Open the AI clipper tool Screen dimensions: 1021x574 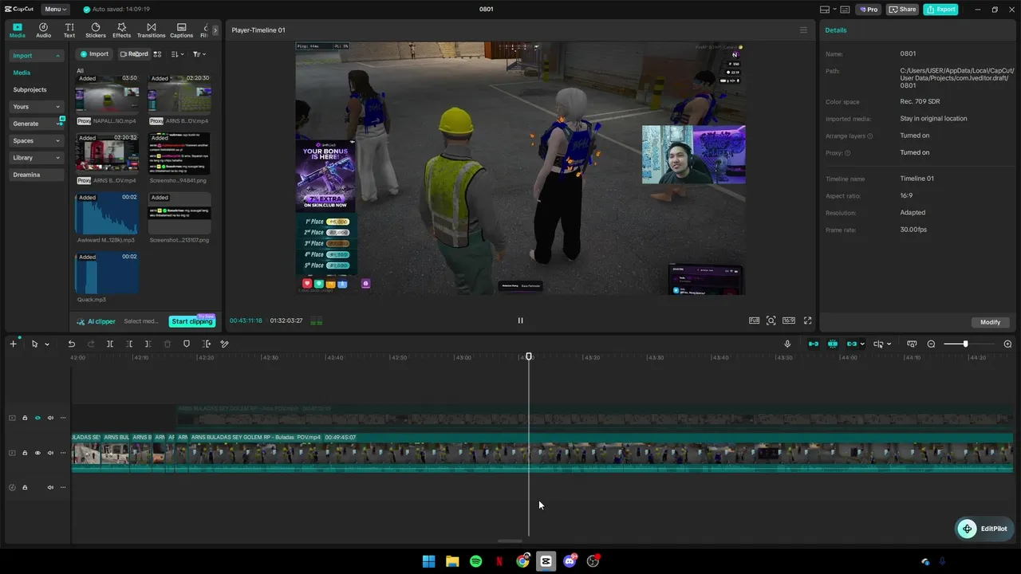coord(96,321)
